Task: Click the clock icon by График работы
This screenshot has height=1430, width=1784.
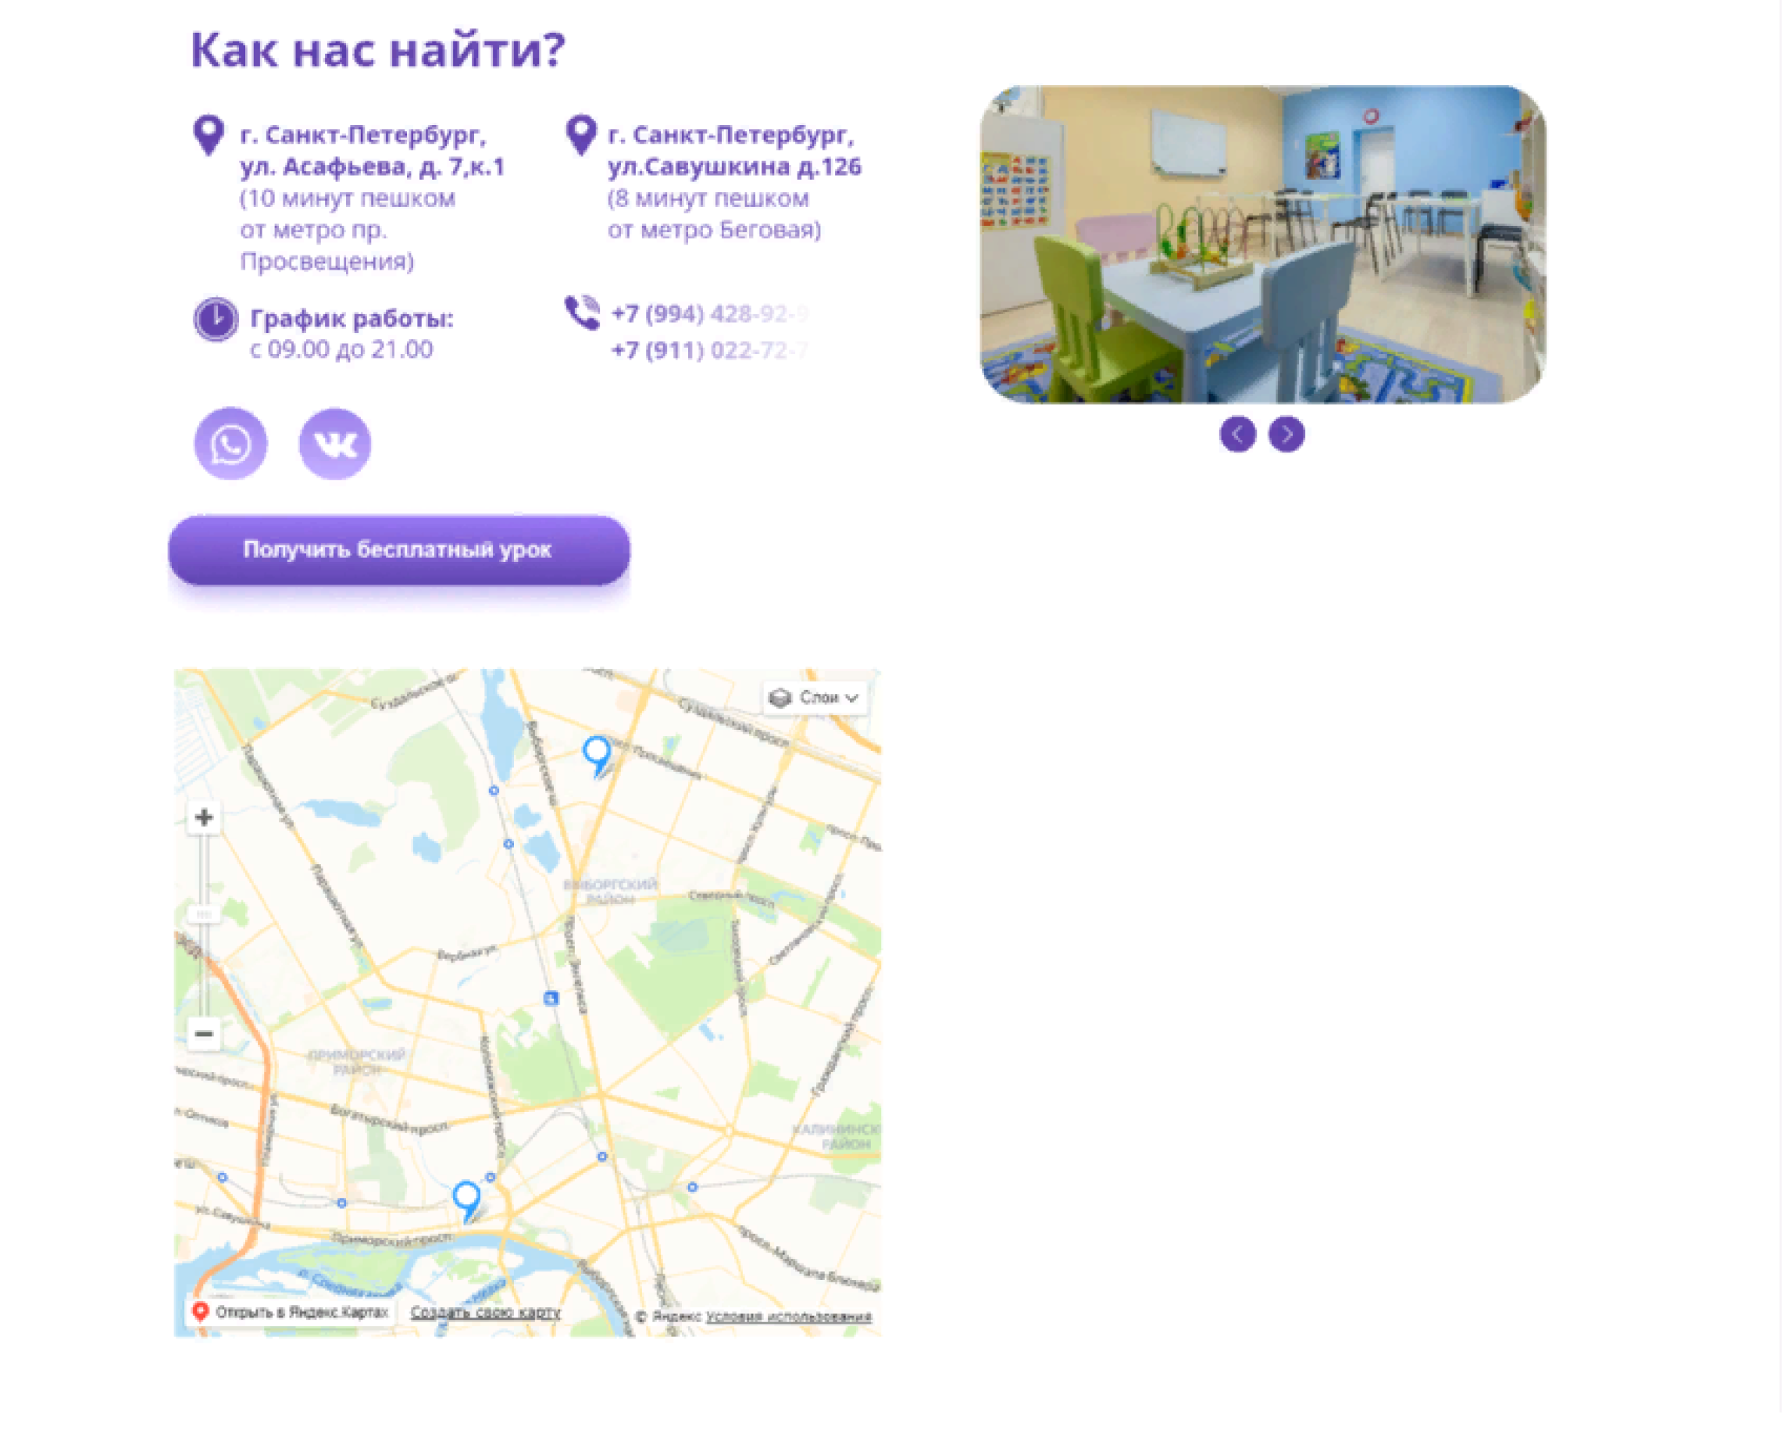Action: [x=216, y=320]
